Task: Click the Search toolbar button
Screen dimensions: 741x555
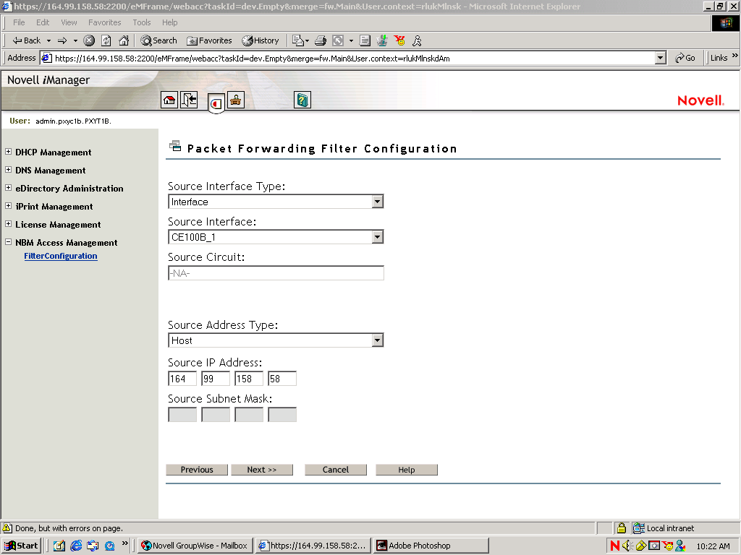Action: click(x=158, y=40)
